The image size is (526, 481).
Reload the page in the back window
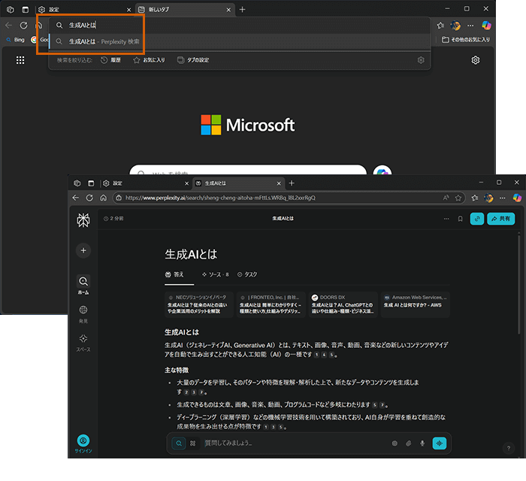click(x=23, y=25)
